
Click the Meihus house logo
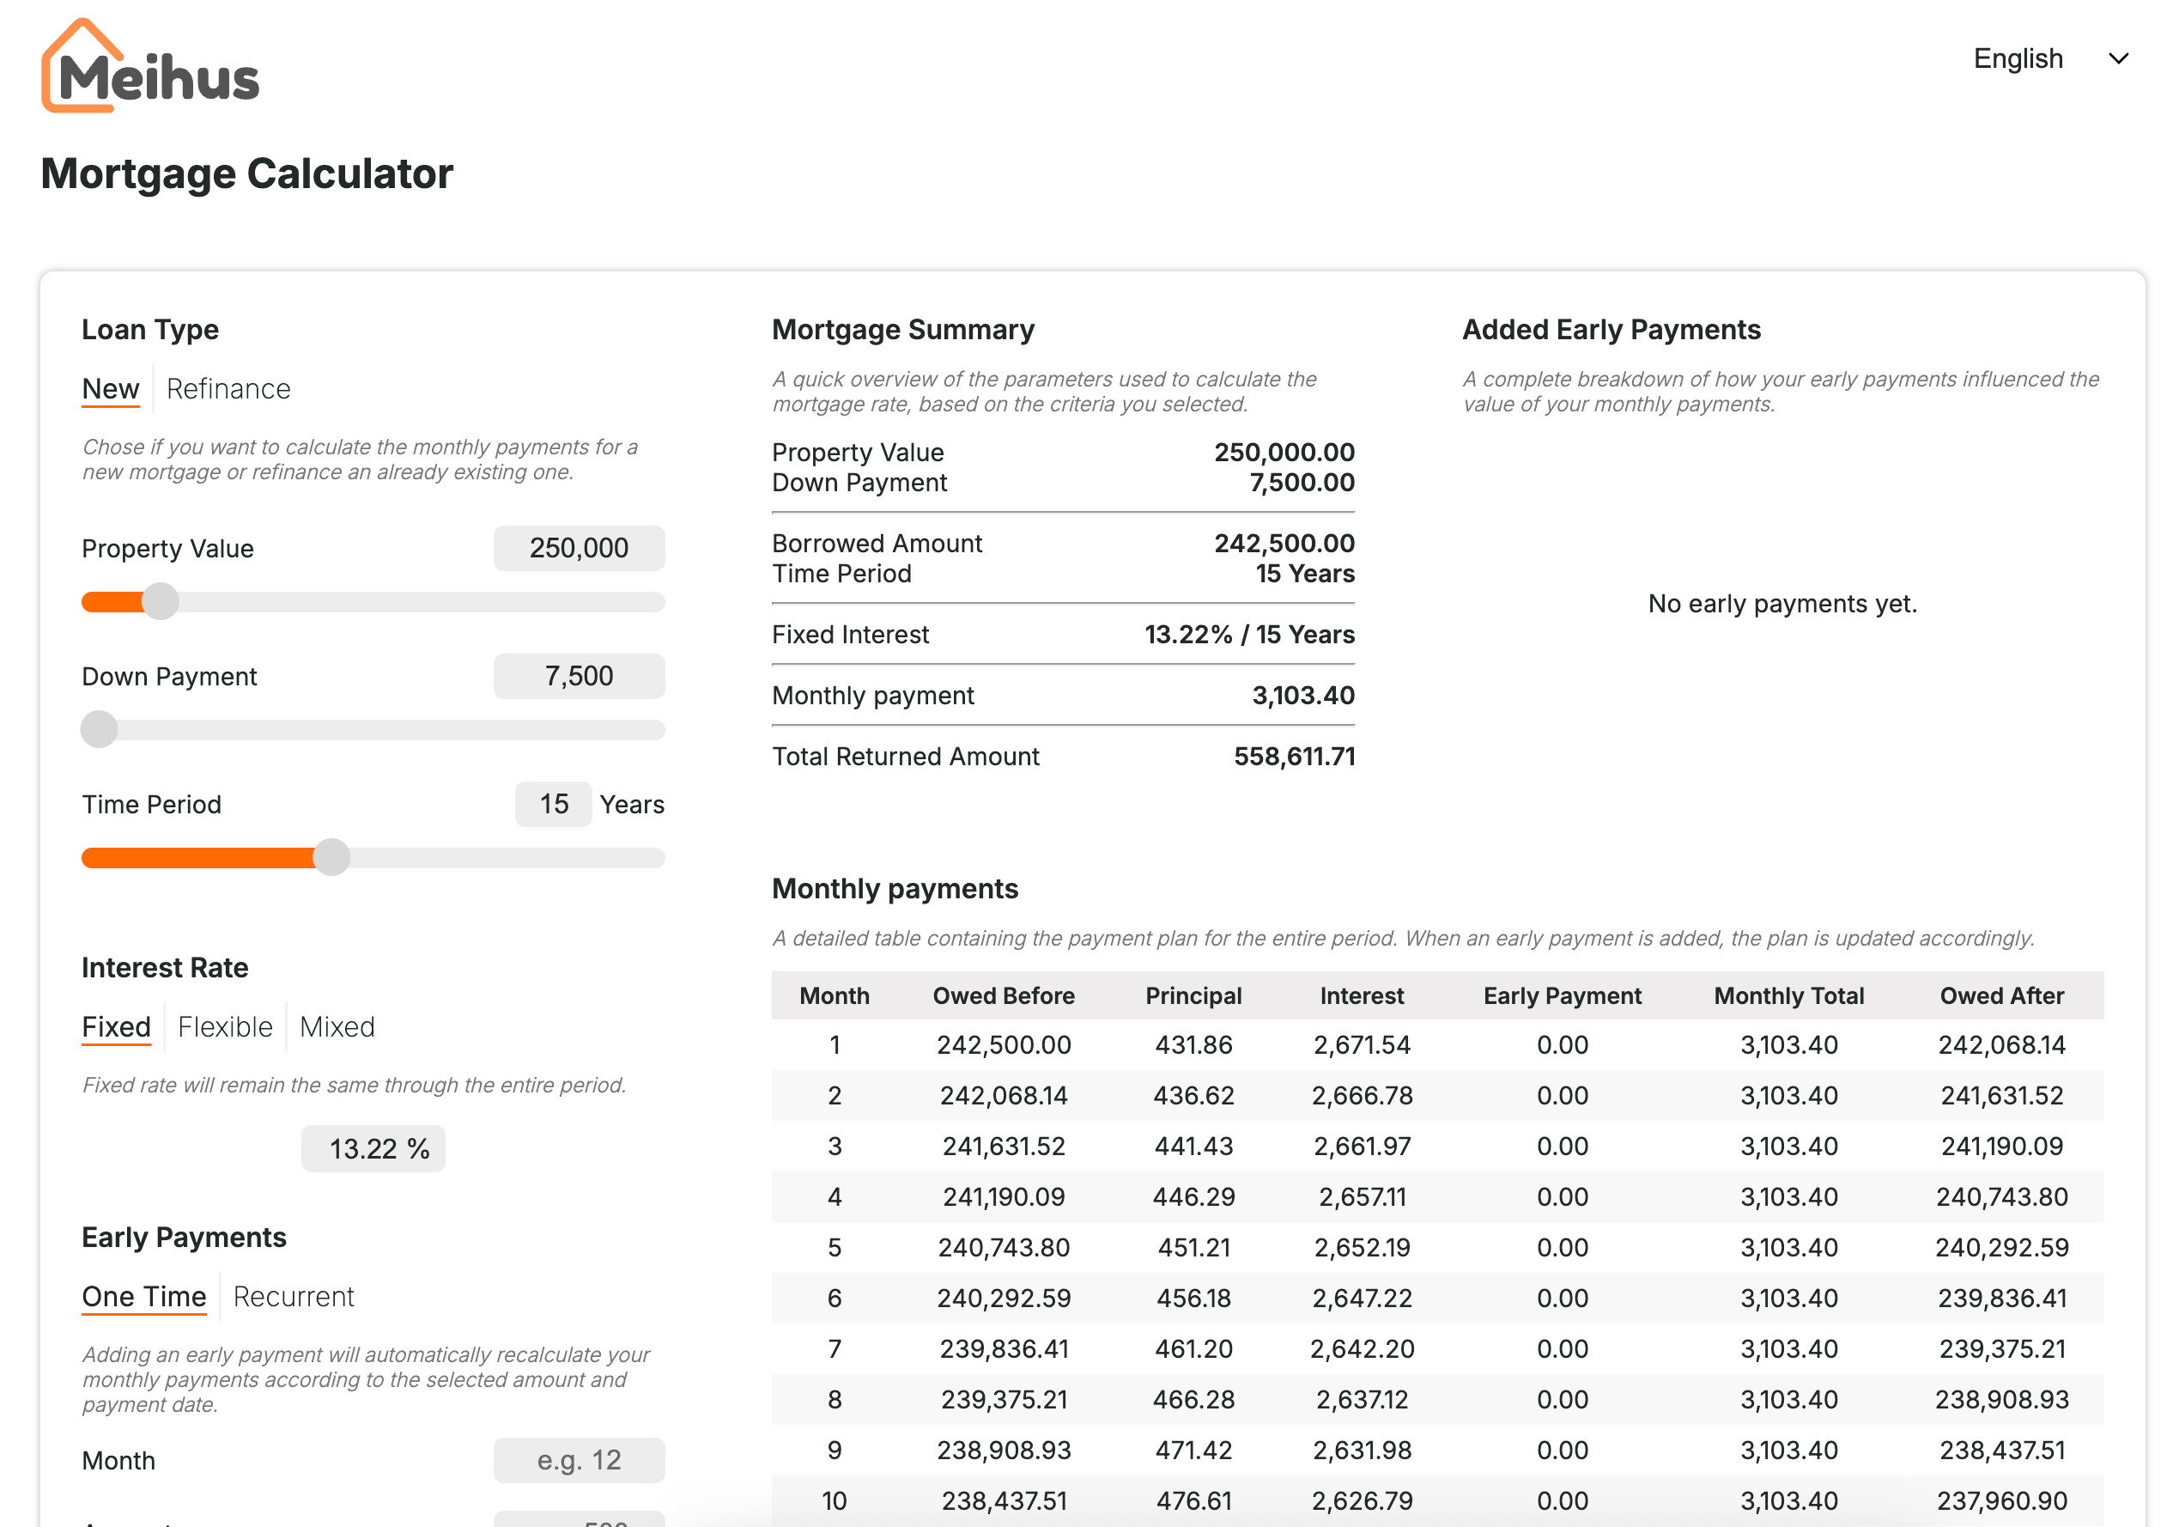(x=149, y=68)
